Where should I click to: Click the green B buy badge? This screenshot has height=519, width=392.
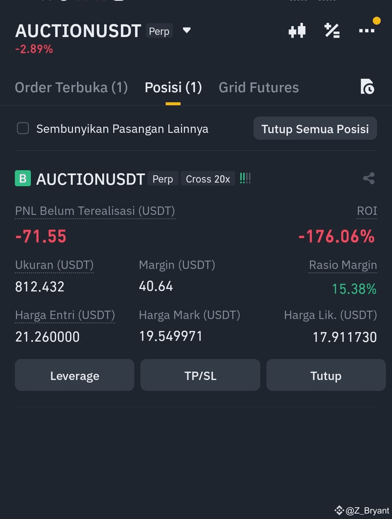23,178
